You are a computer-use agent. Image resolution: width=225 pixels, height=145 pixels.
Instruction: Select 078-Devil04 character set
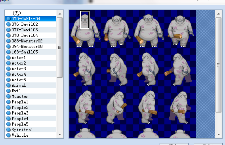(x=31, y=35)
